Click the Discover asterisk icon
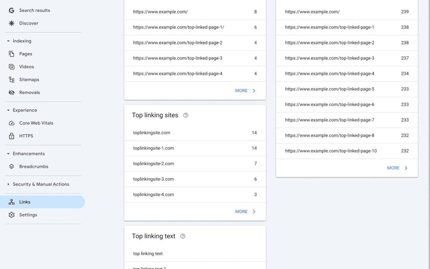The image size is (430, 269). (12, 24)
